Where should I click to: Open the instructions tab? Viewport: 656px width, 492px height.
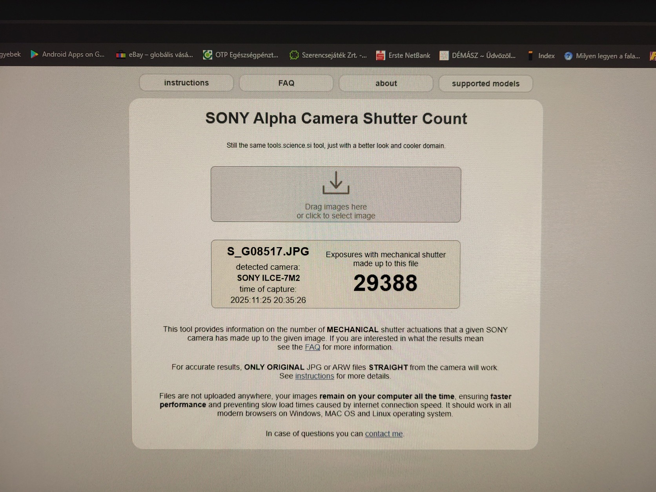tap(186, 83)
